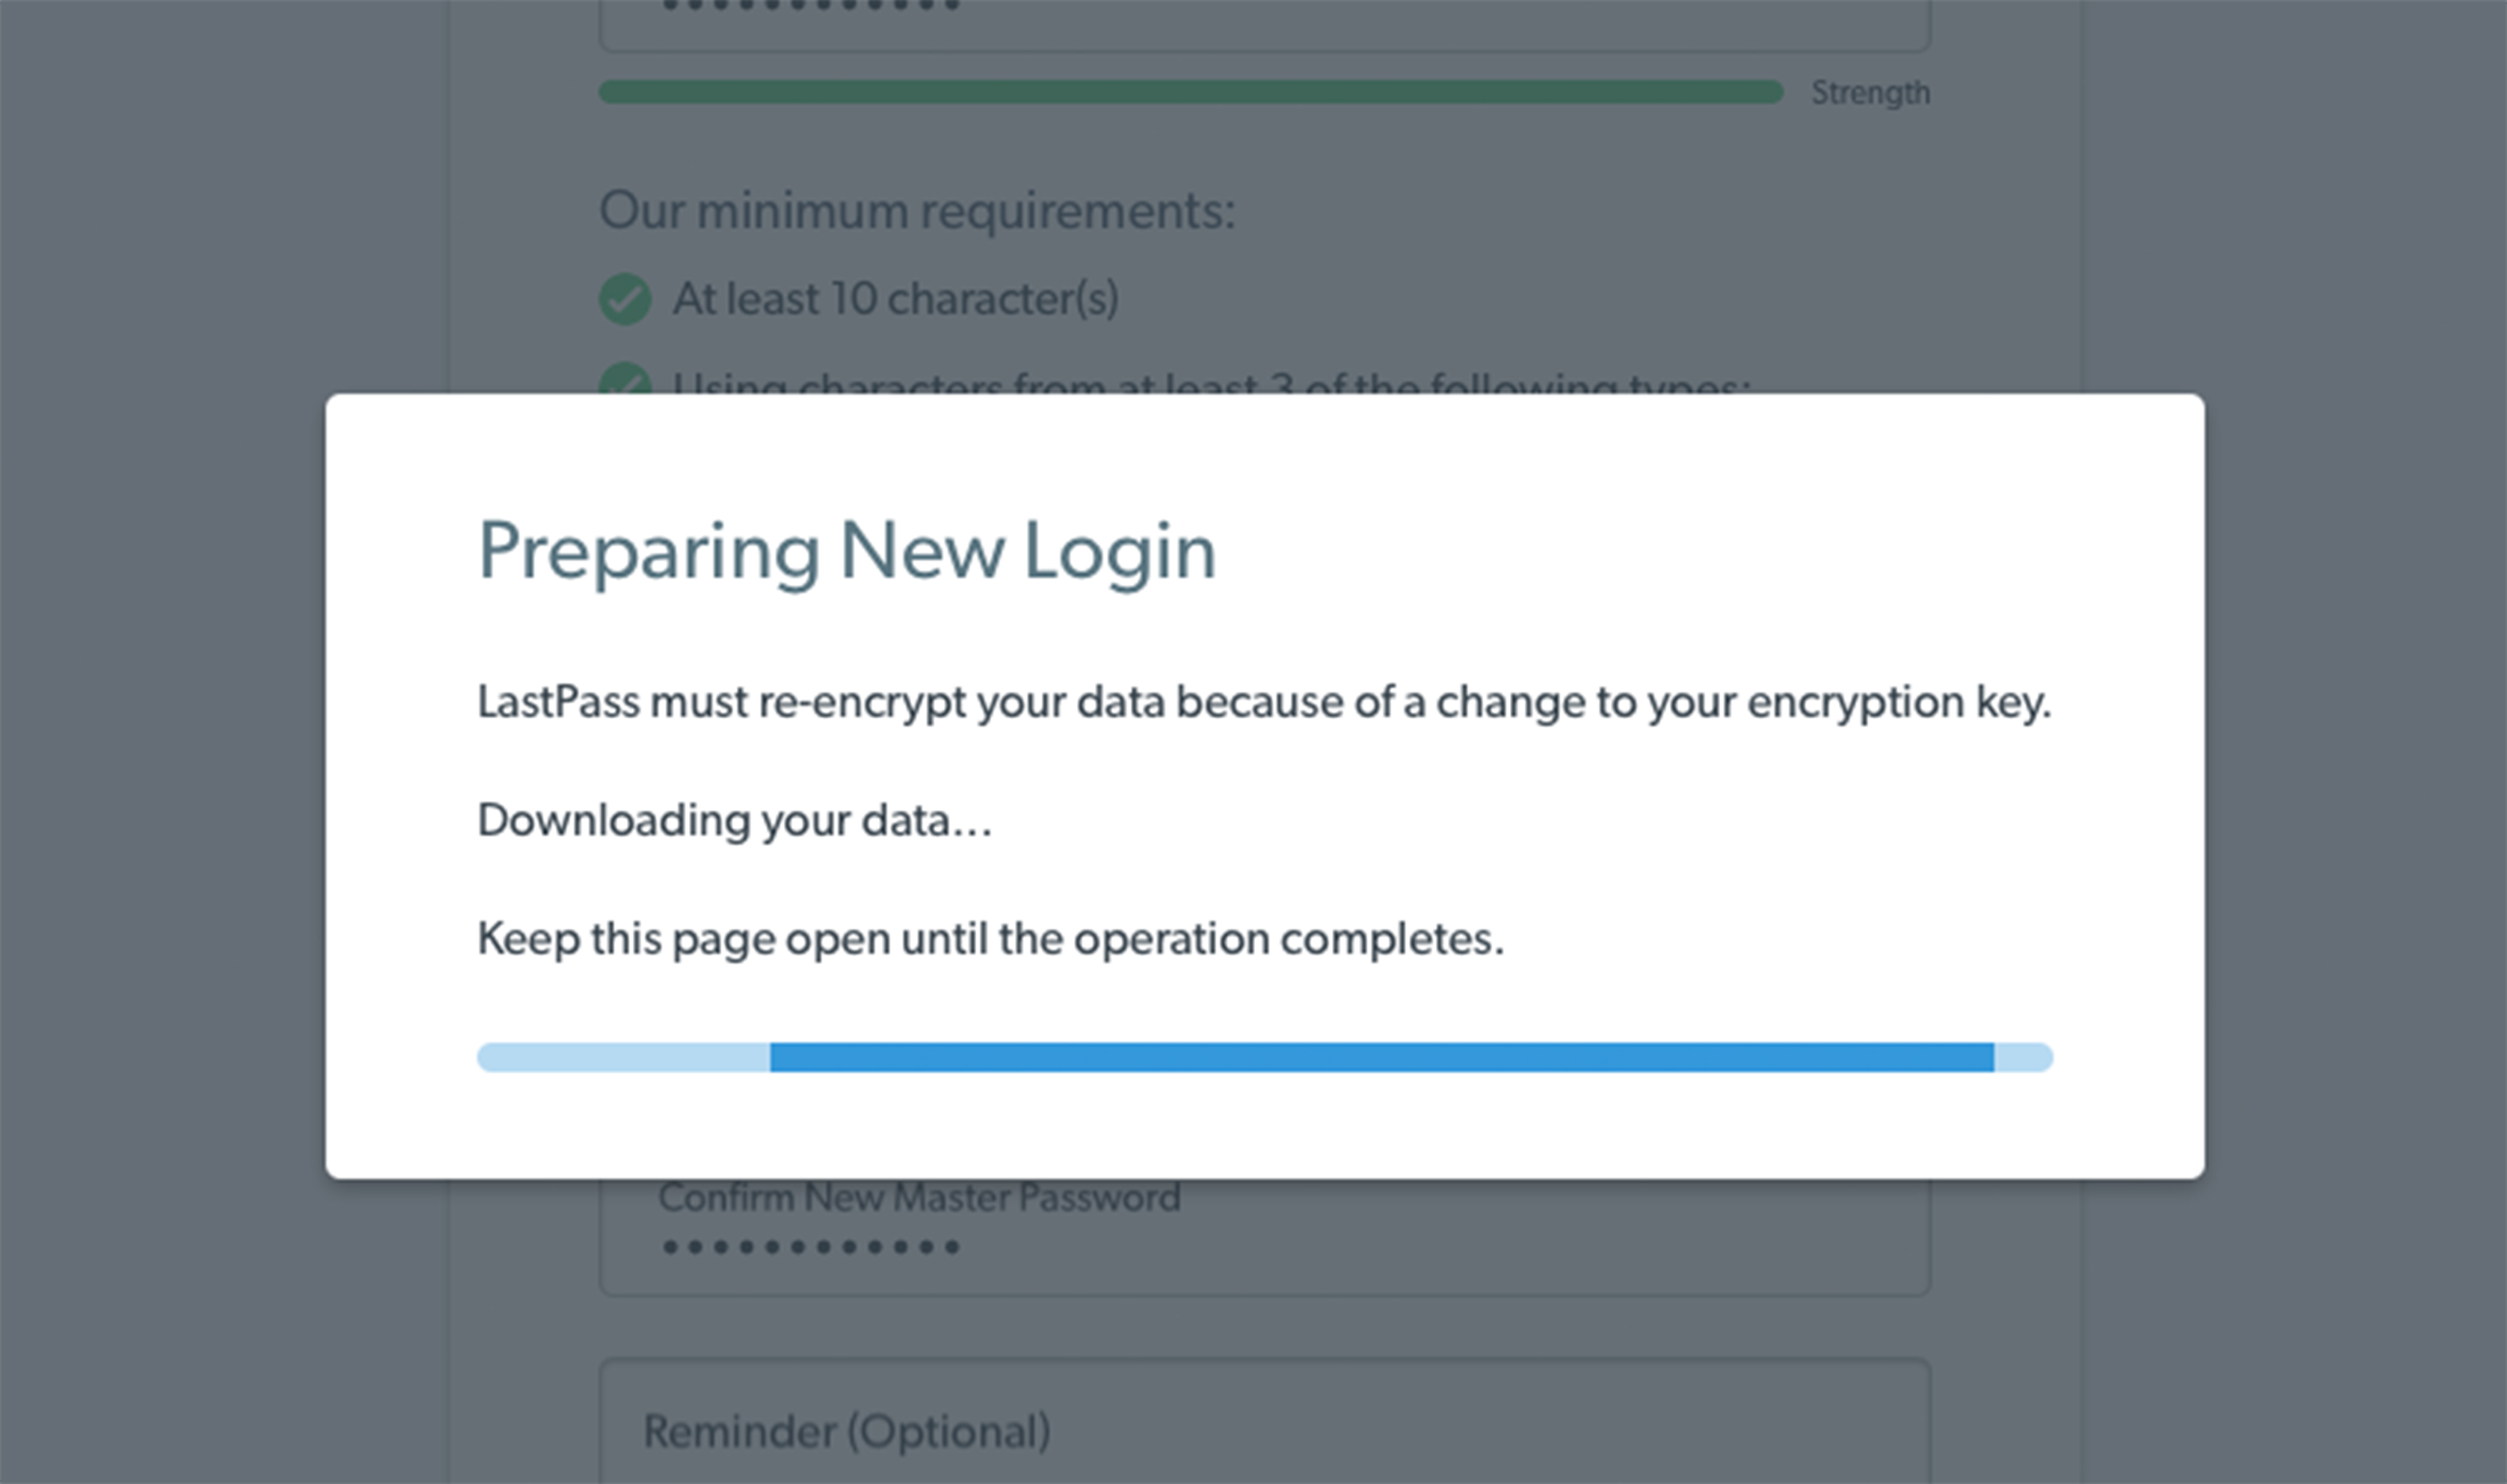Click the green checkmark beside 'At least 10 character(s)'
Screen dimensions: 2507x1484
pos(625,298)
